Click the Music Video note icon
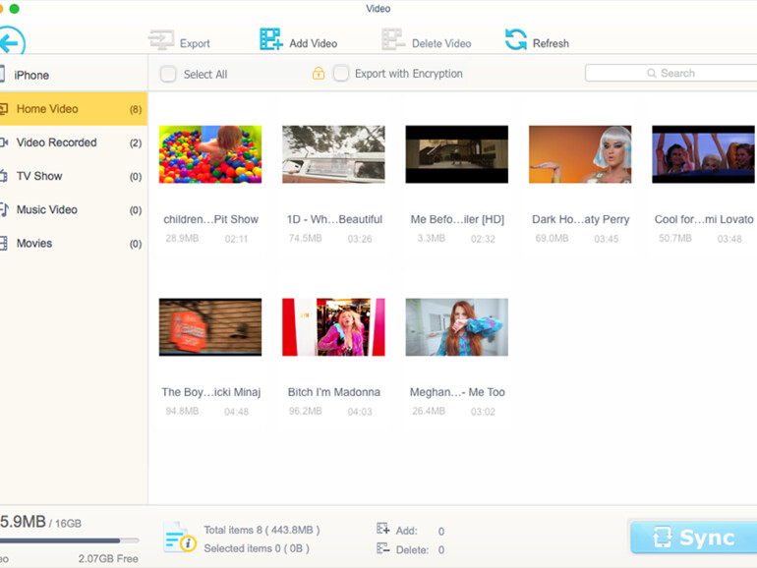This screenshot has width=757, height=568. point(4,209)
